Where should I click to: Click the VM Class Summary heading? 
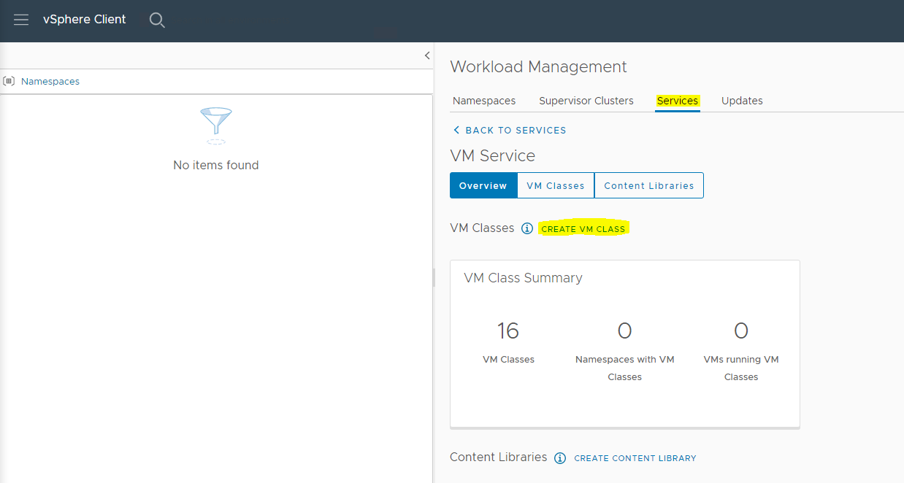(523, 278)
